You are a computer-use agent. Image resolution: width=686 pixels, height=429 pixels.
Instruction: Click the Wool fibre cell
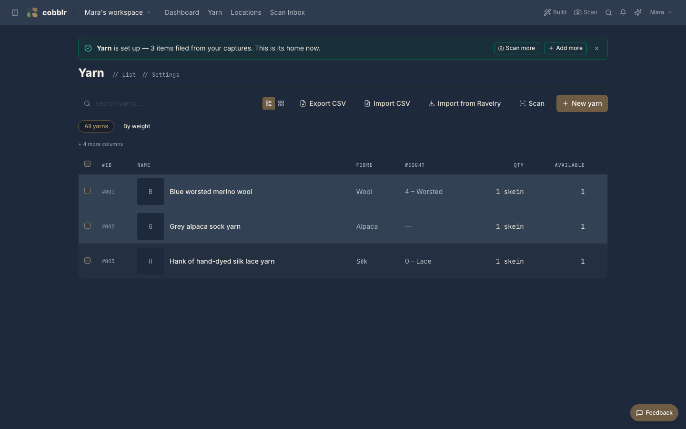coord(364,192)
